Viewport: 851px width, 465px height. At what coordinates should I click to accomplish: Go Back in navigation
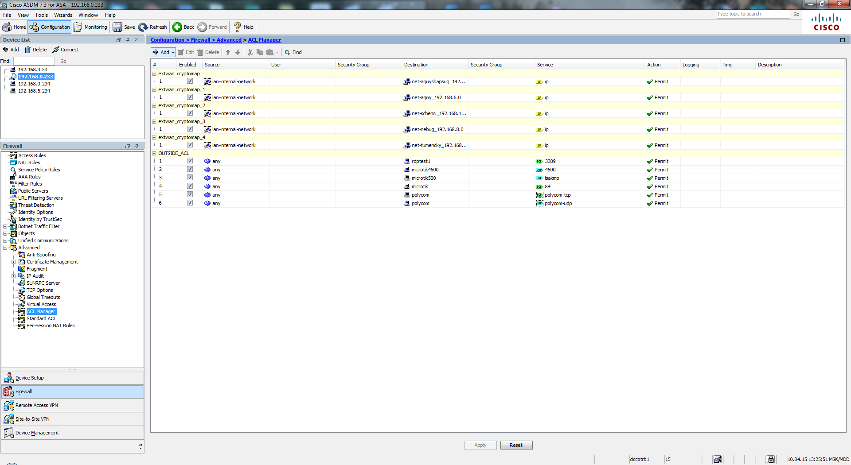[183, 27]
